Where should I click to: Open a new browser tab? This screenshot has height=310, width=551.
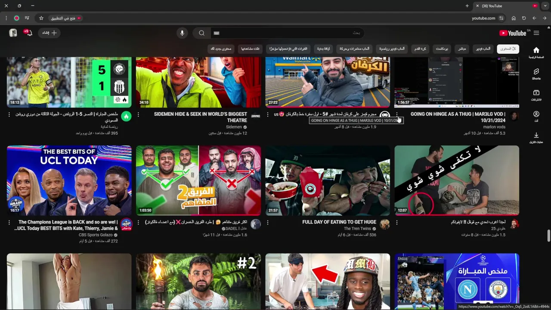pyautogui.click(x=467, y=6)
